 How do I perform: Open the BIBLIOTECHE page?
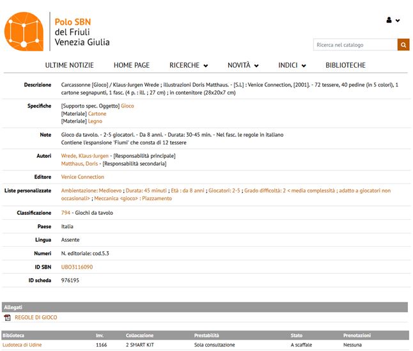346,65
